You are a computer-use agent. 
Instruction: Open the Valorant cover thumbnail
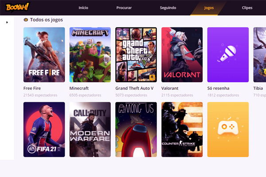(182, 55)
